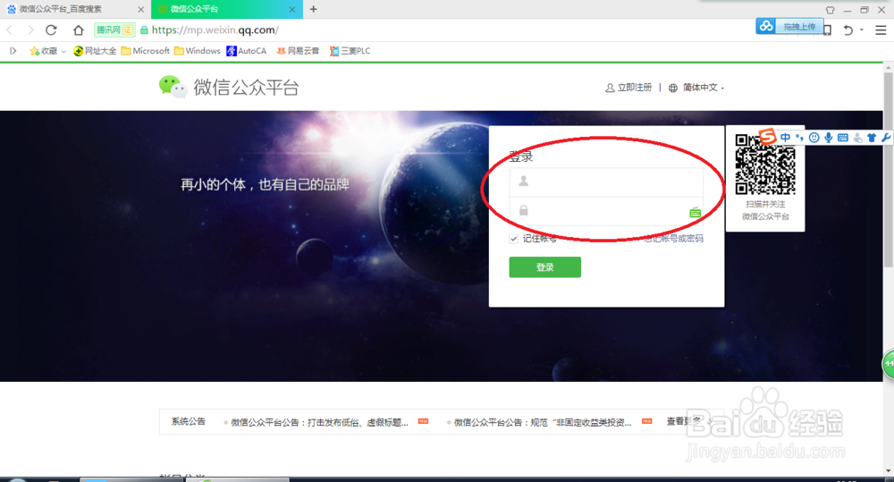Toggle Sogou punctuation mode icon
Screen dimensions: 894x482
click(799, 138)
